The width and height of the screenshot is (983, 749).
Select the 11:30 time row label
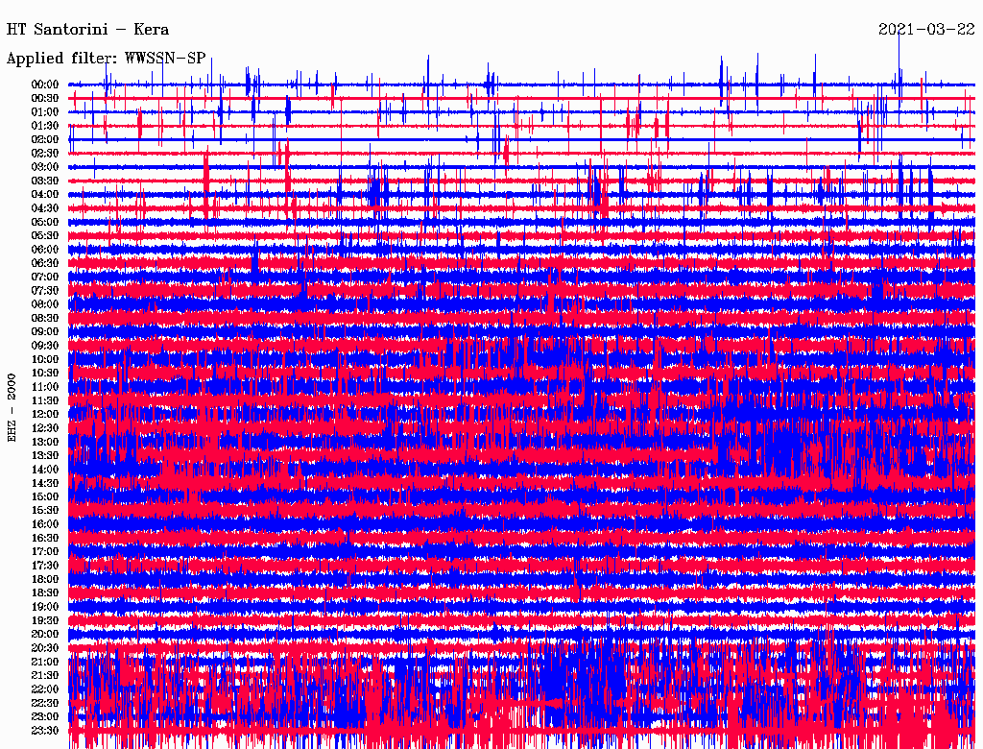click(45, 400)
